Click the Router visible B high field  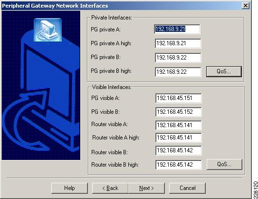178,165
